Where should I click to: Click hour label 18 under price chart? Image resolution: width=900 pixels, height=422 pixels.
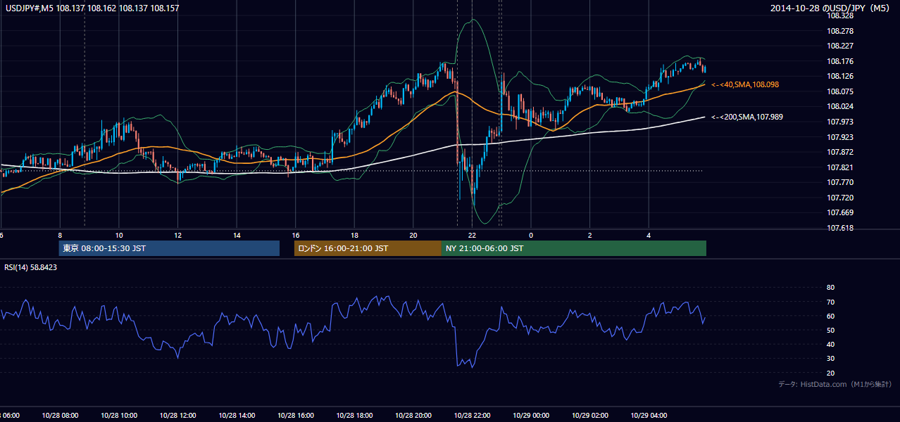[354, 236]
